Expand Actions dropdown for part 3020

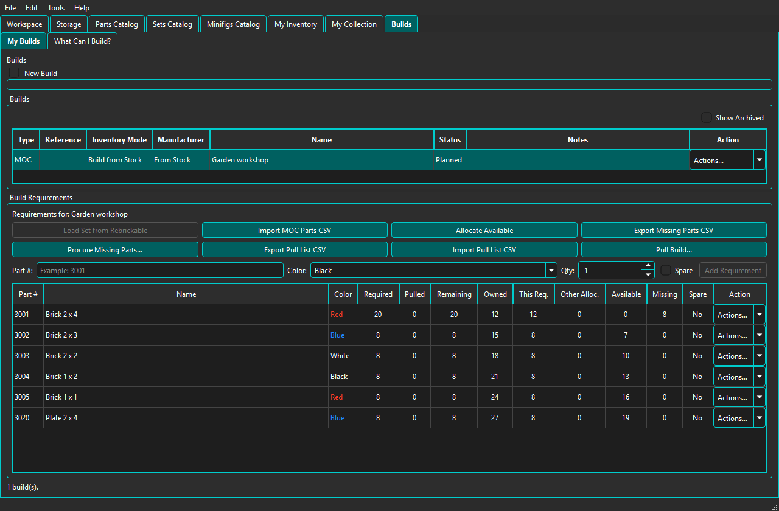759,418
